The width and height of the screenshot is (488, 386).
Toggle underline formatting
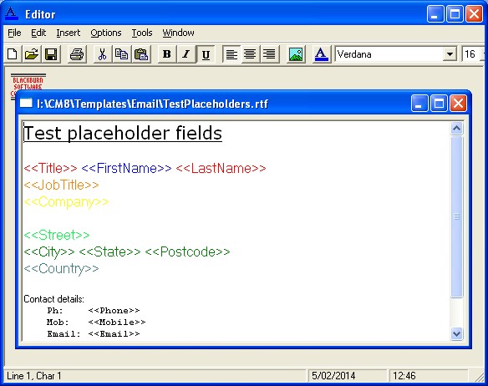coord(206,54)
